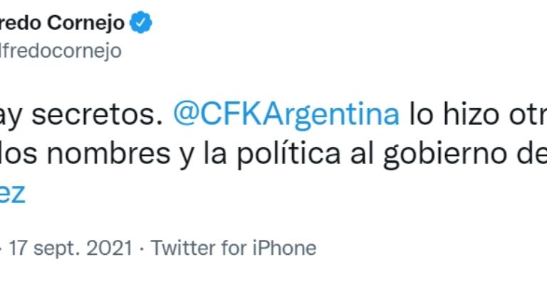Click the blue "ez" mention fragment
This screenshot has width=547, height=284.
(13, 192)
